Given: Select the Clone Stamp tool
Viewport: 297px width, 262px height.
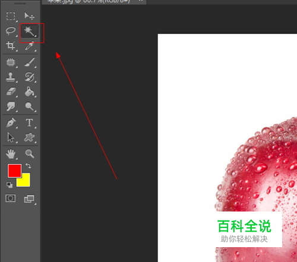Looking at the screenshot, I should click(11, 77).
